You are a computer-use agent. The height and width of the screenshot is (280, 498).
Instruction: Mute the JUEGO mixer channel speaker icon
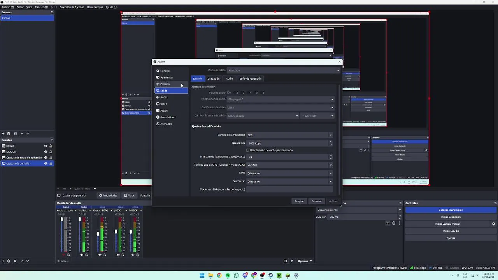pos(118,255)
